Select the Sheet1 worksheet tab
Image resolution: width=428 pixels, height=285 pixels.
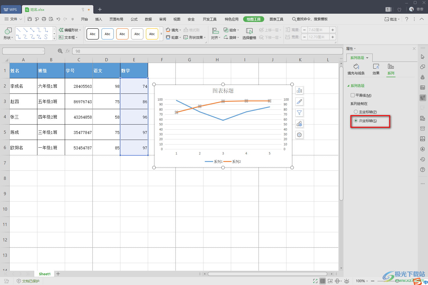click(x=45, y=274)
